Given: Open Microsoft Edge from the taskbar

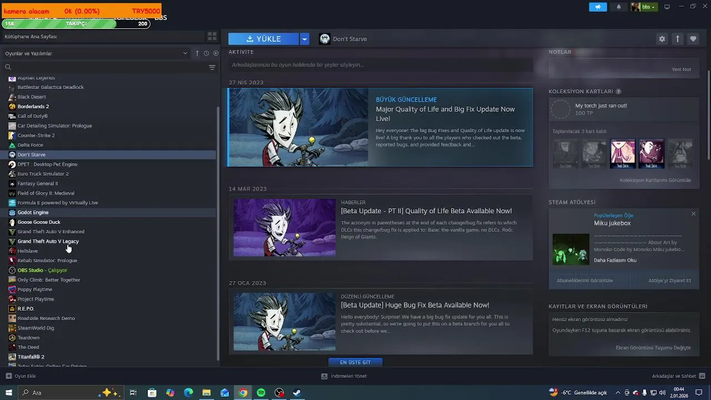Looking at the screenshot, I should 188,393.
